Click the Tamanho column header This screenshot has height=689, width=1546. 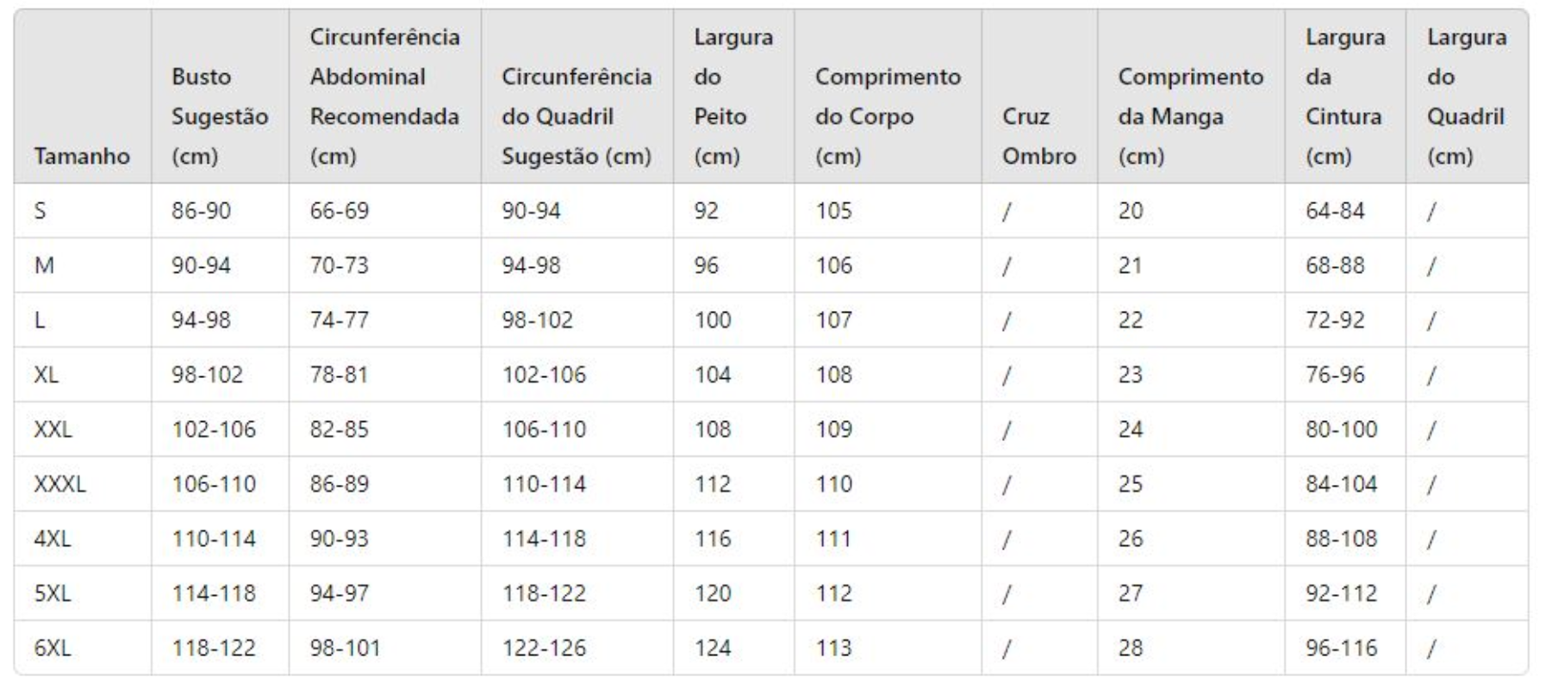click(x=82, y=156)
